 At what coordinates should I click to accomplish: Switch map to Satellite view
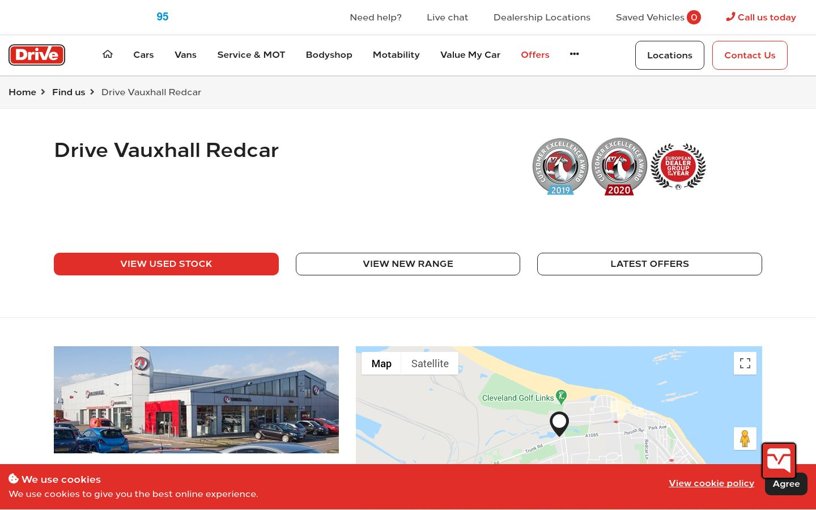430,364
